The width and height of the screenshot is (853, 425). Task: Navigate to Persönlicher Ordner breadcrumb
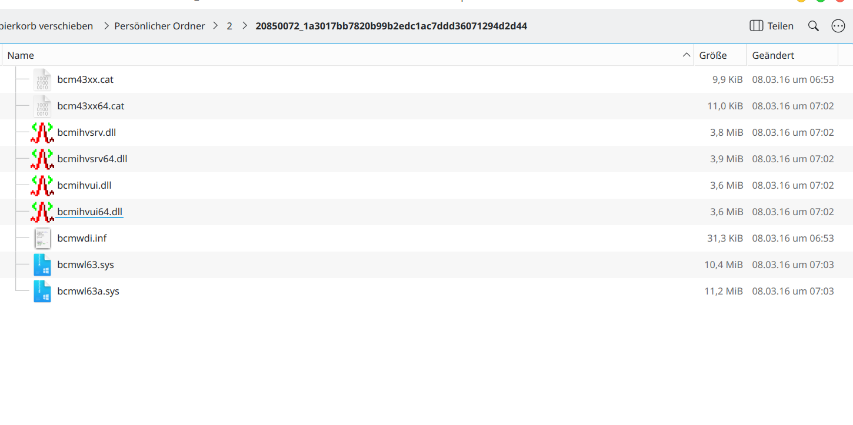pyautogui.click(x=159, y=26)
